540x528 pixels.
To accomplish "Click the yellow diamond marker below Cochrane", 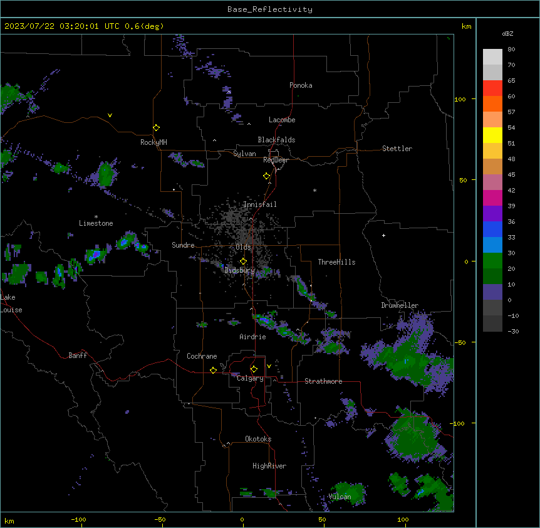I will (213, 370).
